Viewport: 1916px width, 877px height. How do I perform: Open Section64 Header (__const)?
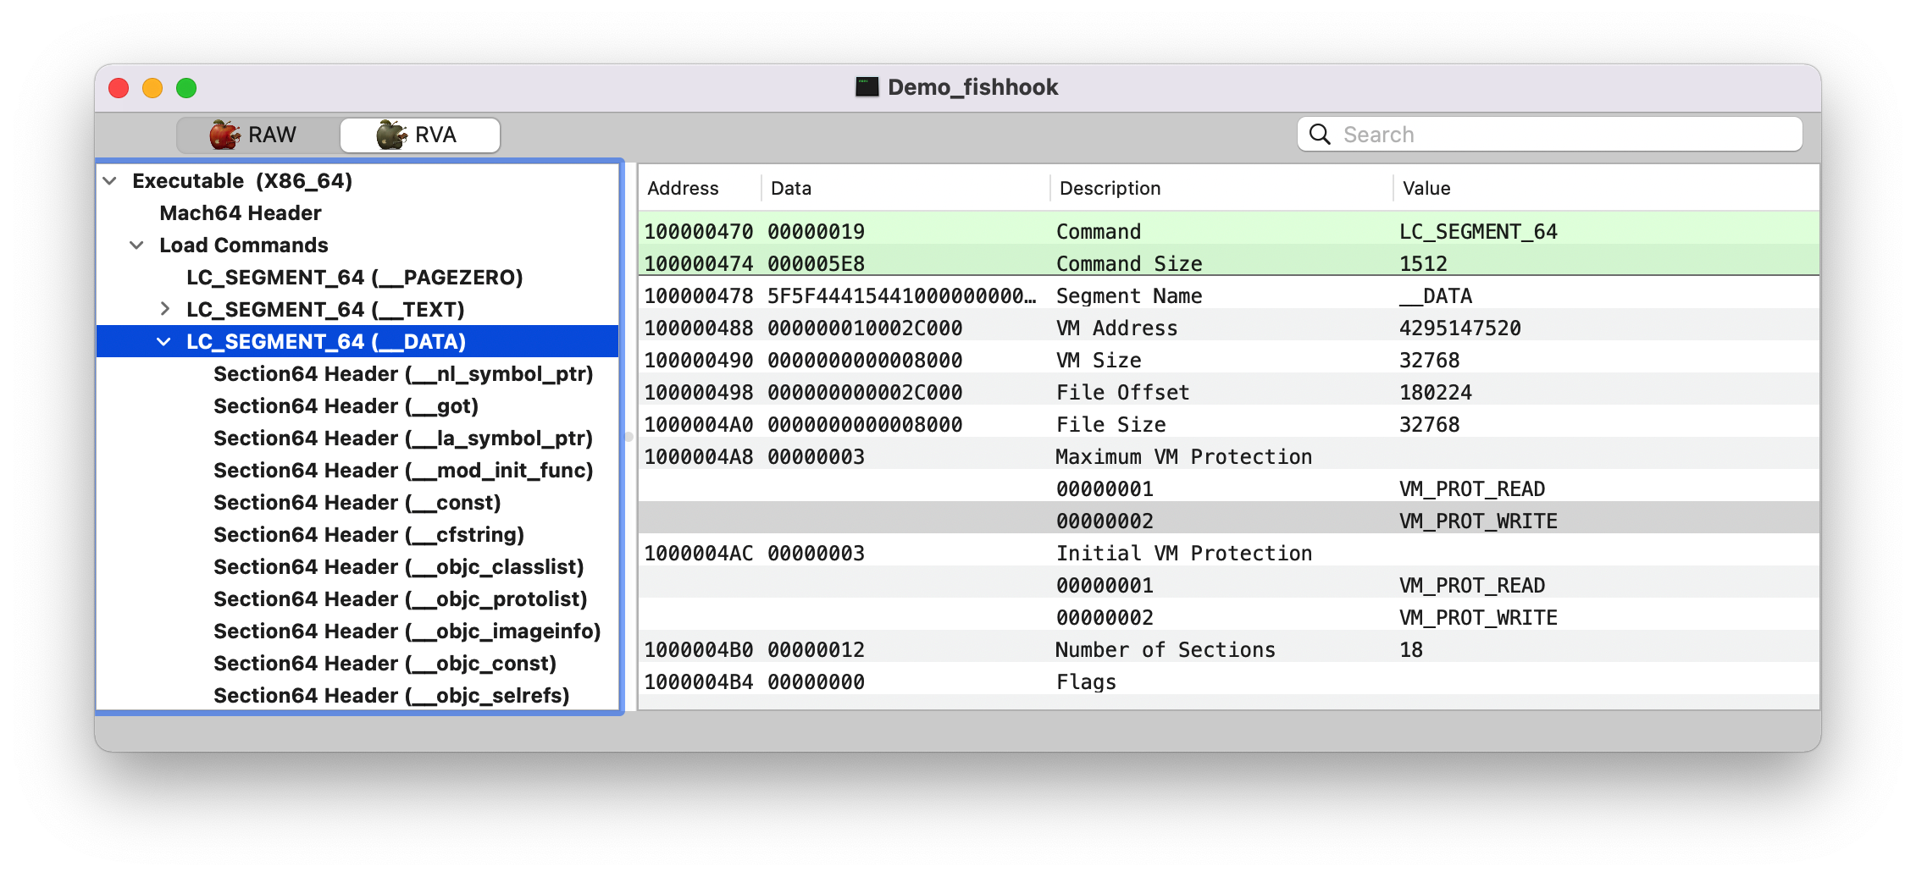coord(357,503)
